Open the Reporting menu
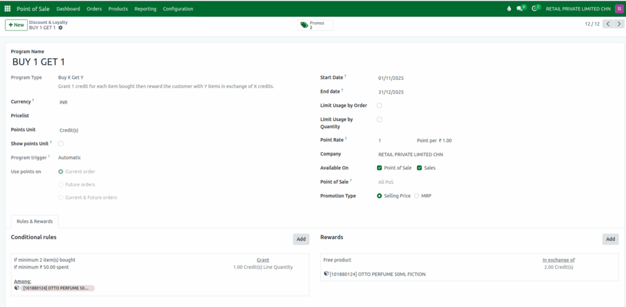Viewport: 626px width, 307px height. 145,9
